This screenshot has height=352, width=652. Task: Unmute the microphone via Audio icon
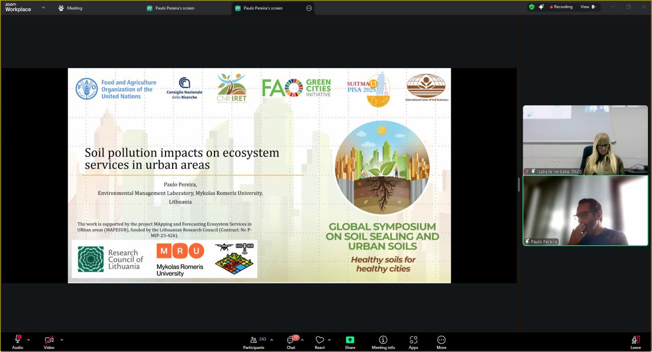click(x=17, y=340)
